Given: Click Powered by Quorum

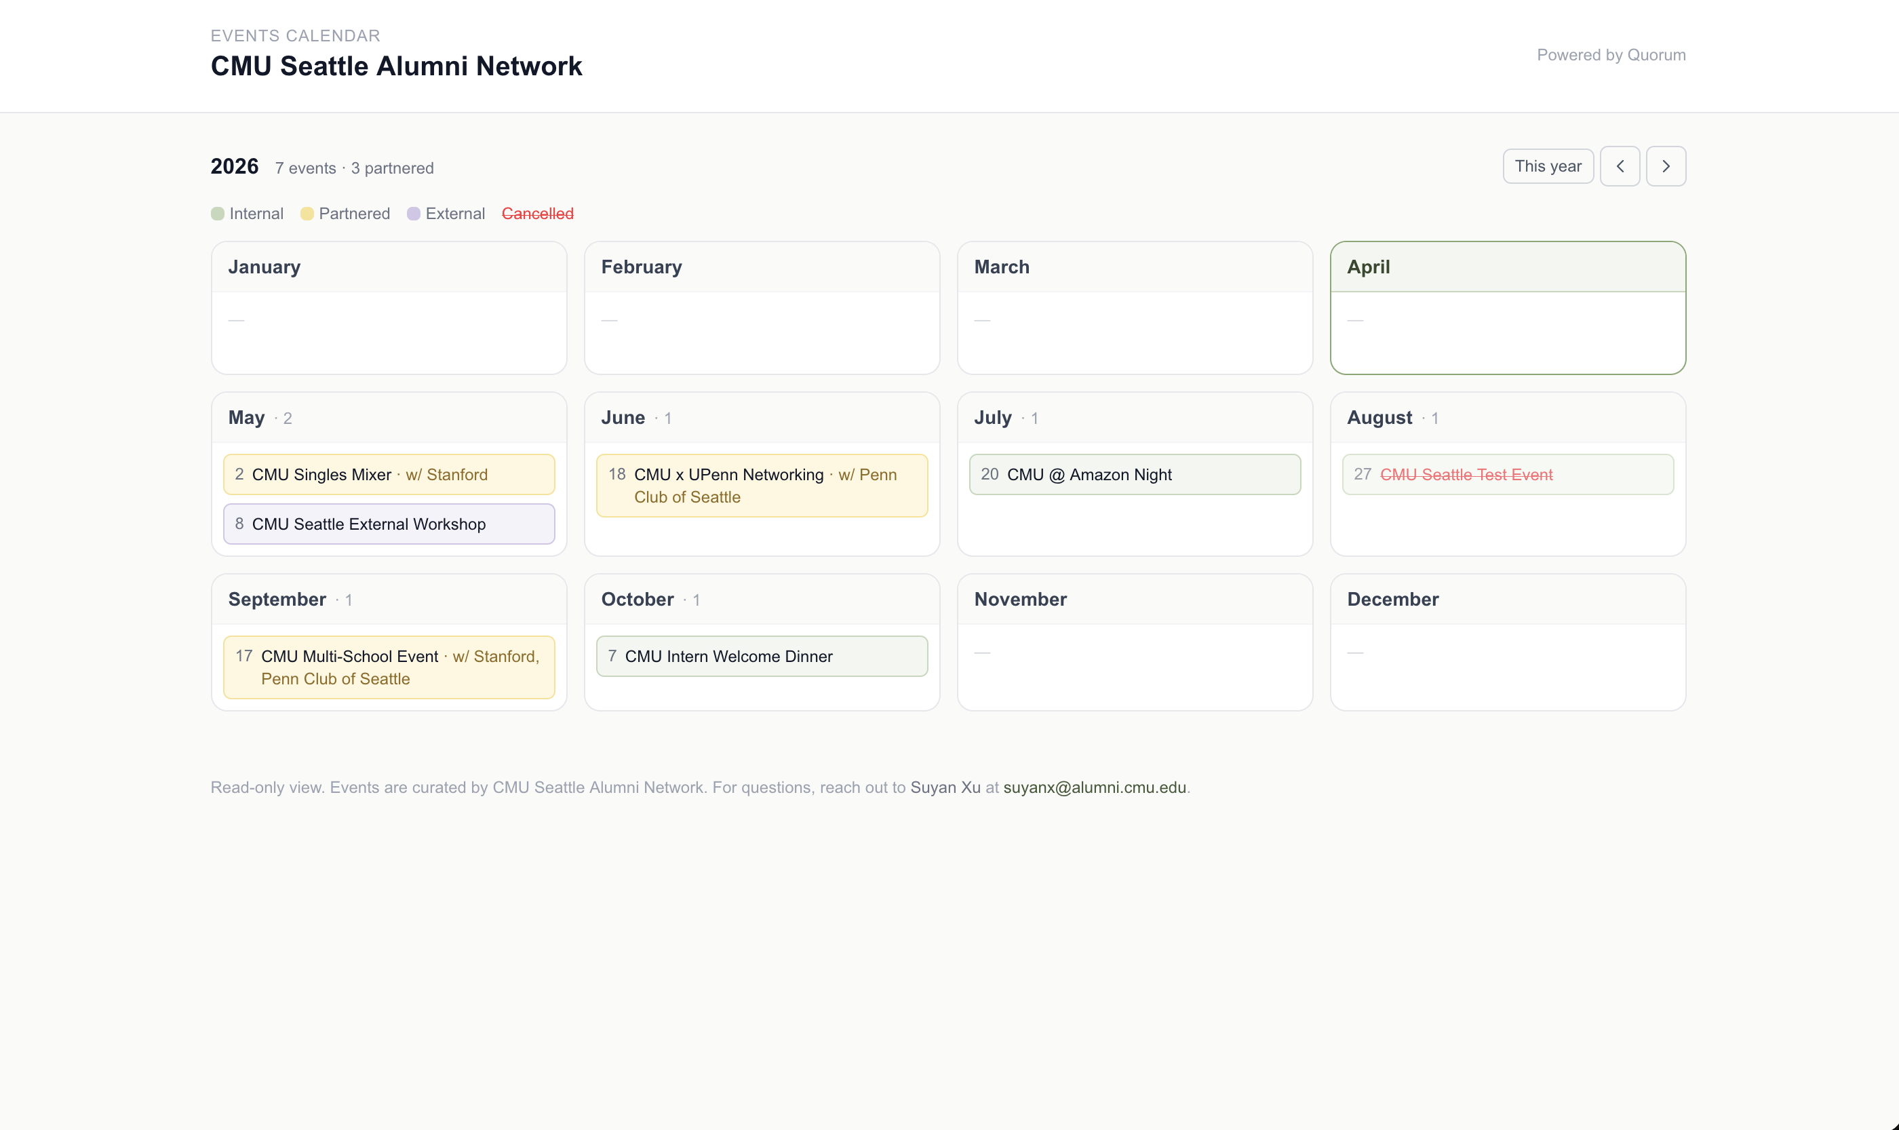Looking at the screenshot, I should coord(1611,54).
